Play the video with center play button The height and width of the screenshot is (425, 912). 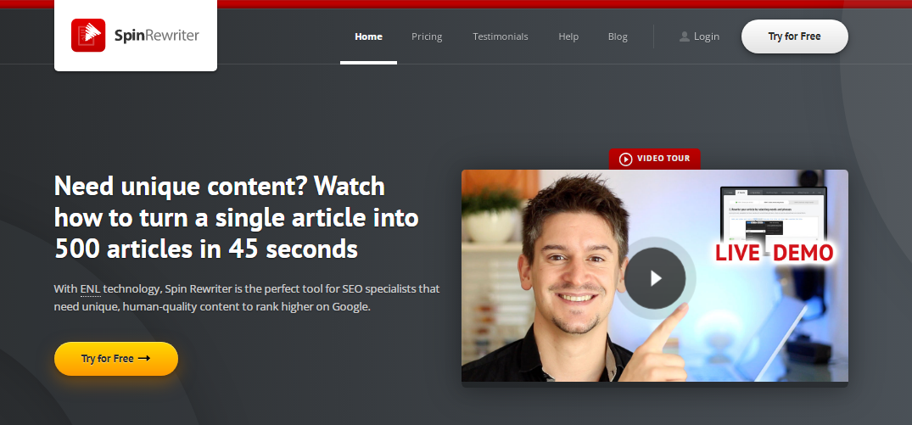click(x=656, y=278)
